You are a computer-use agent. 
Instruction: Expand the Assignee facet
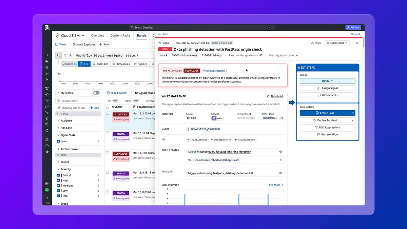pos(66,120)
